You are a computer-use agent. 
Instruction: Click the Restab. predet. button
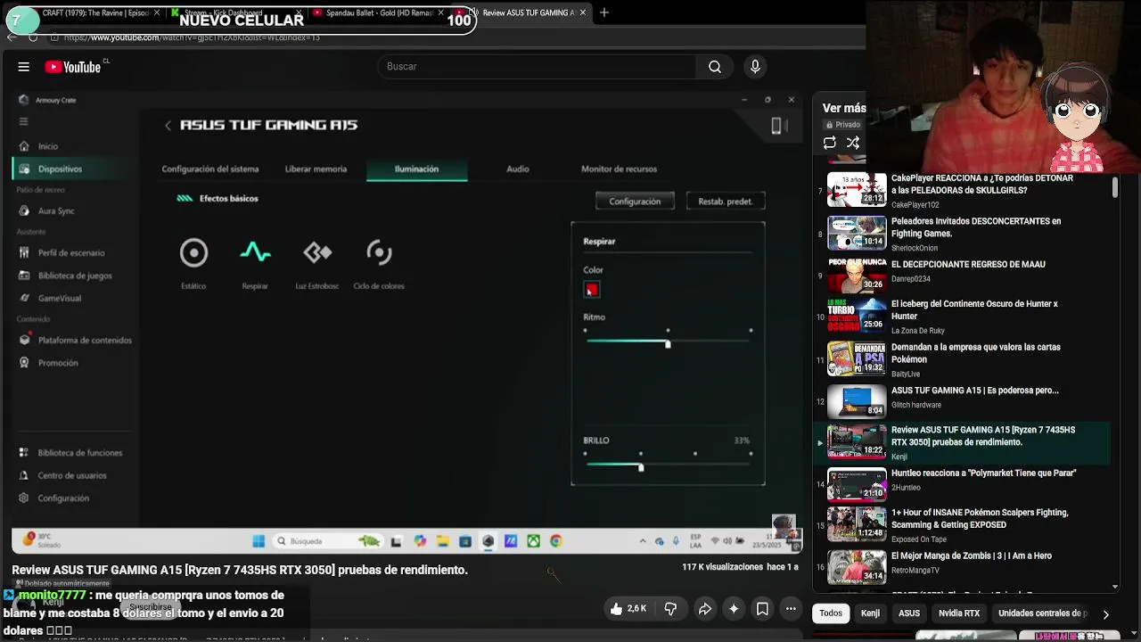[725, 202]
